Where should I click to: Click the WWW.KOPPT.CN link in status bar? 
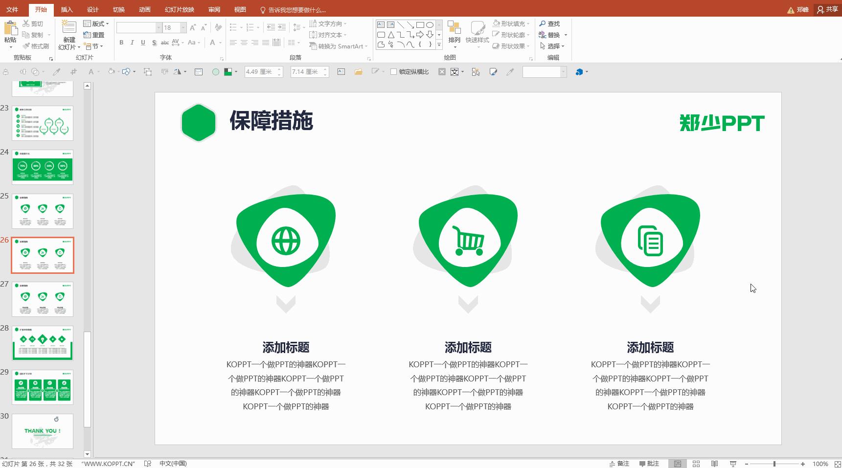coord(109,463)
